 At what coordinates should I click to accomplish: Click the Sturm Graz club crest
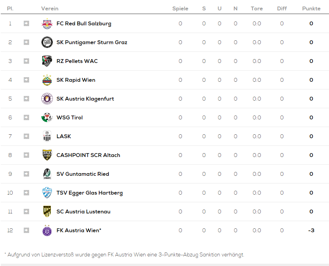point(47,42)
